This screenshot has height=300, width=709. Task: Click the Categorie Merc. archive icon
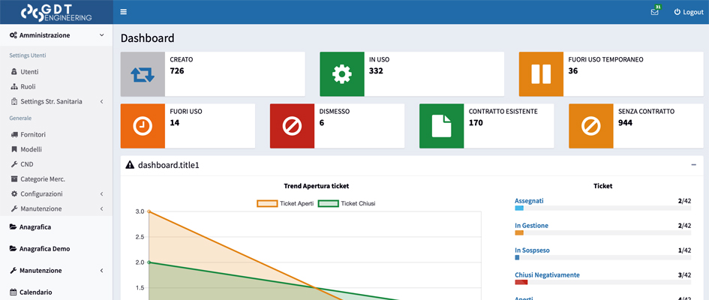point(14,179)
